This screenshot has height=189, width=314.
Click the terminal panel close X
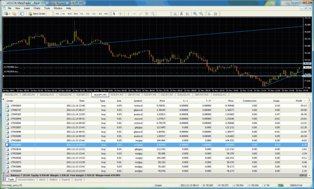tap(3, 99)
